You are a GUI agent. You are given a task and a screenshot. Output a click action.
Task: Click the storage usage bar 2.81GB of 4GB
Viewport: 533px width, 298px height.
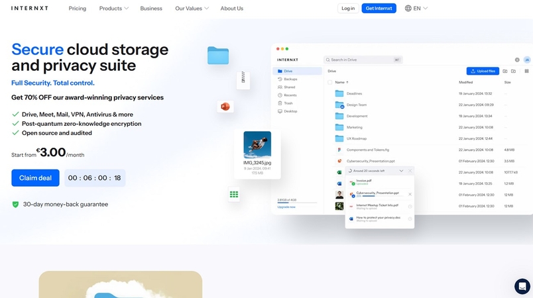tap(297, 203)
